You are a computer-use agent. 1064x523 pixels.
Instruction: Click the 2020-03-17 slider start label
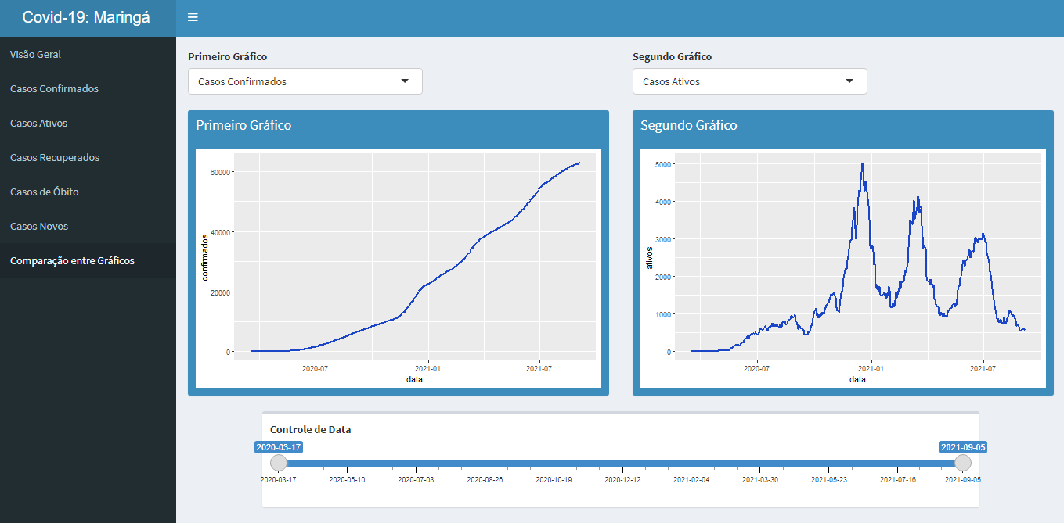279,447
